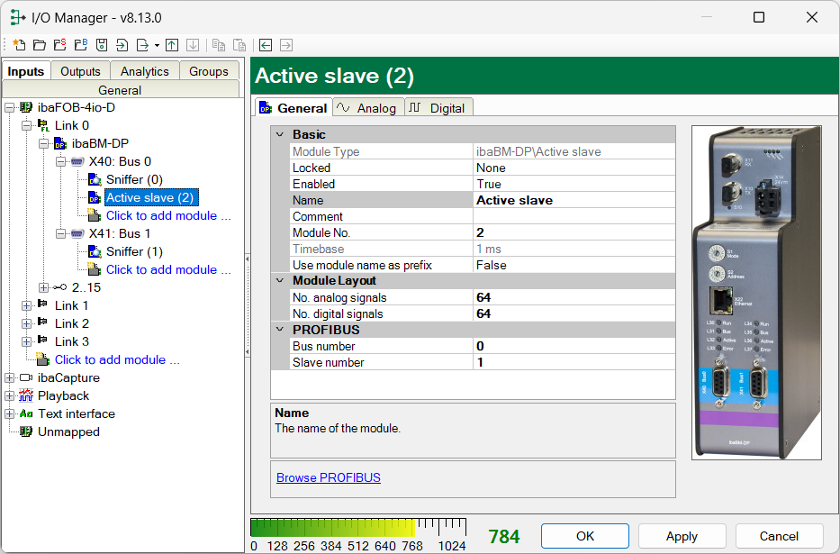
Task: Click the Apply button
Action: click(682, 536)
